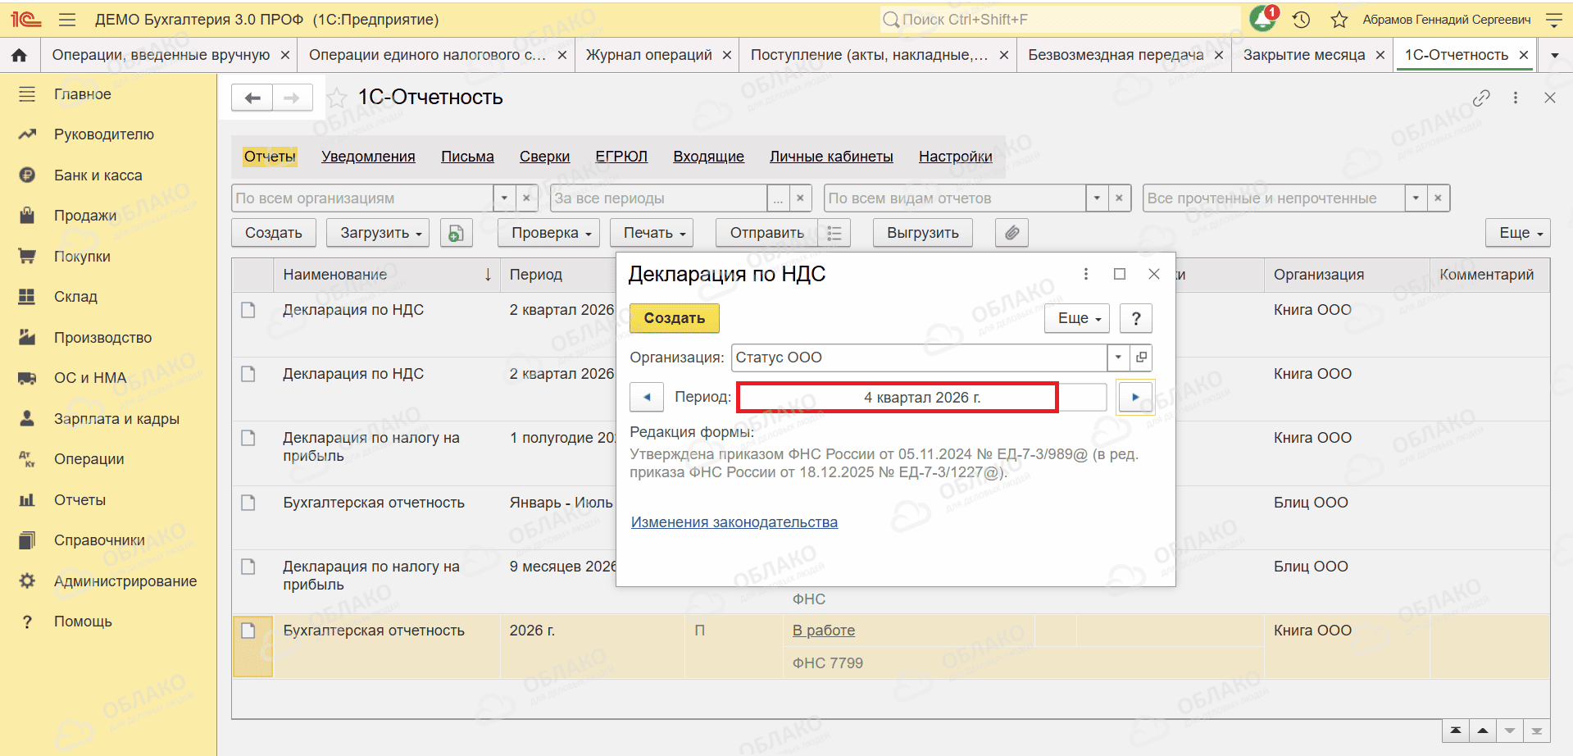Image resolution: width=1573 pixels, height=756 pixels.
Task: Open favorites star in the top bar
Action: (1339, 20)
